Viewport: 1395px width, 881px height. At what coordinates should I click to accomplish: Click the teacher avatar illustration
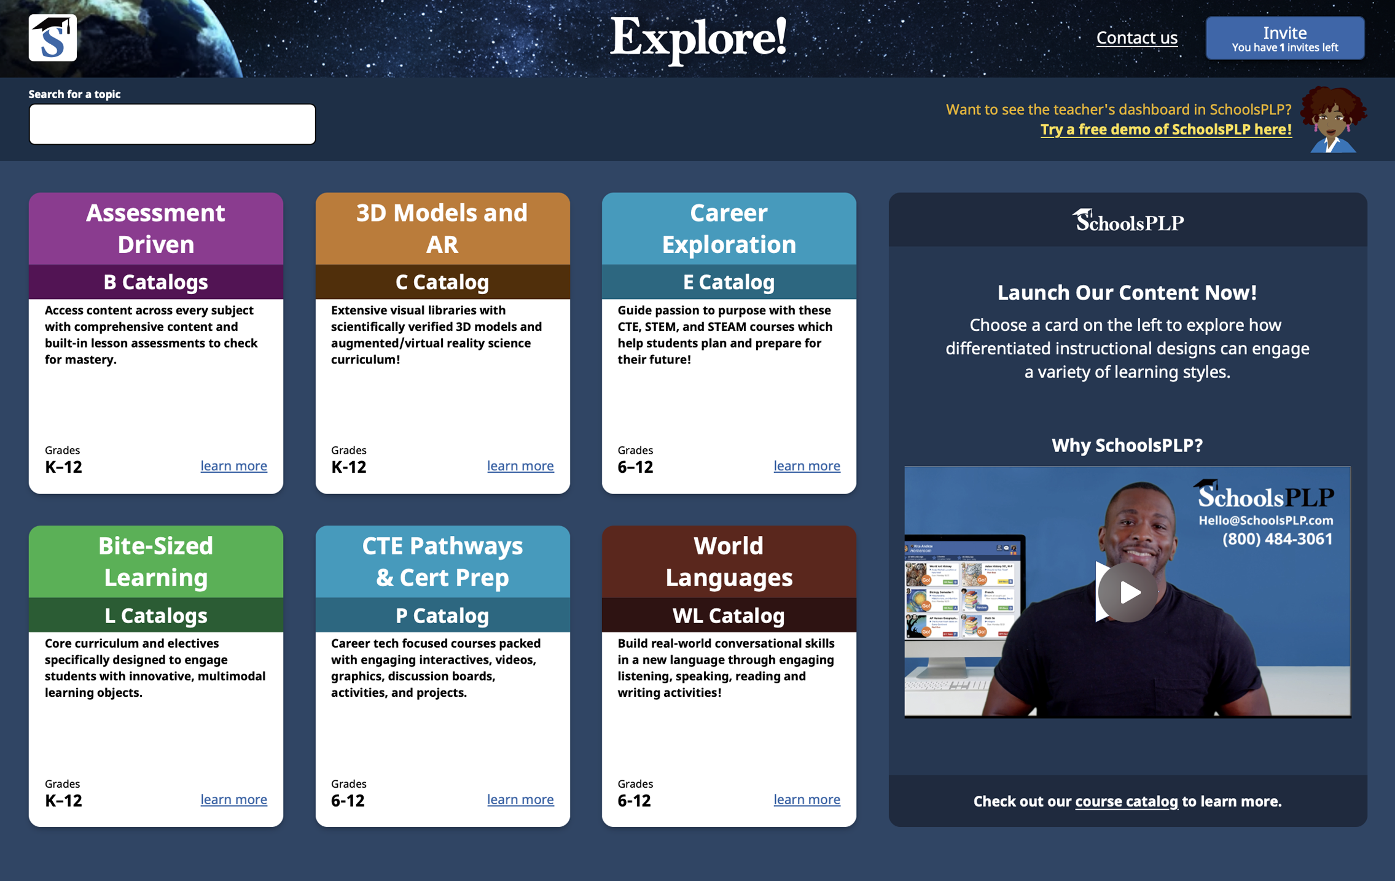point(1332,119)
